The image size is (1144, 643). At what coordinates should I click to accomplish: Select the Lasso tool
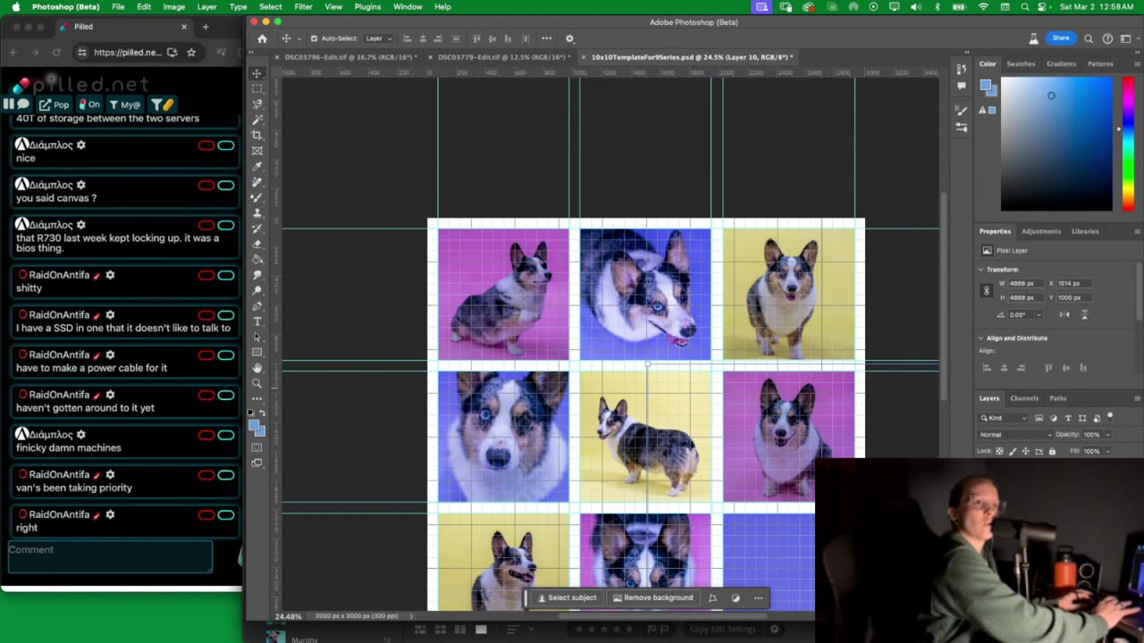click(x=257, y=104)
